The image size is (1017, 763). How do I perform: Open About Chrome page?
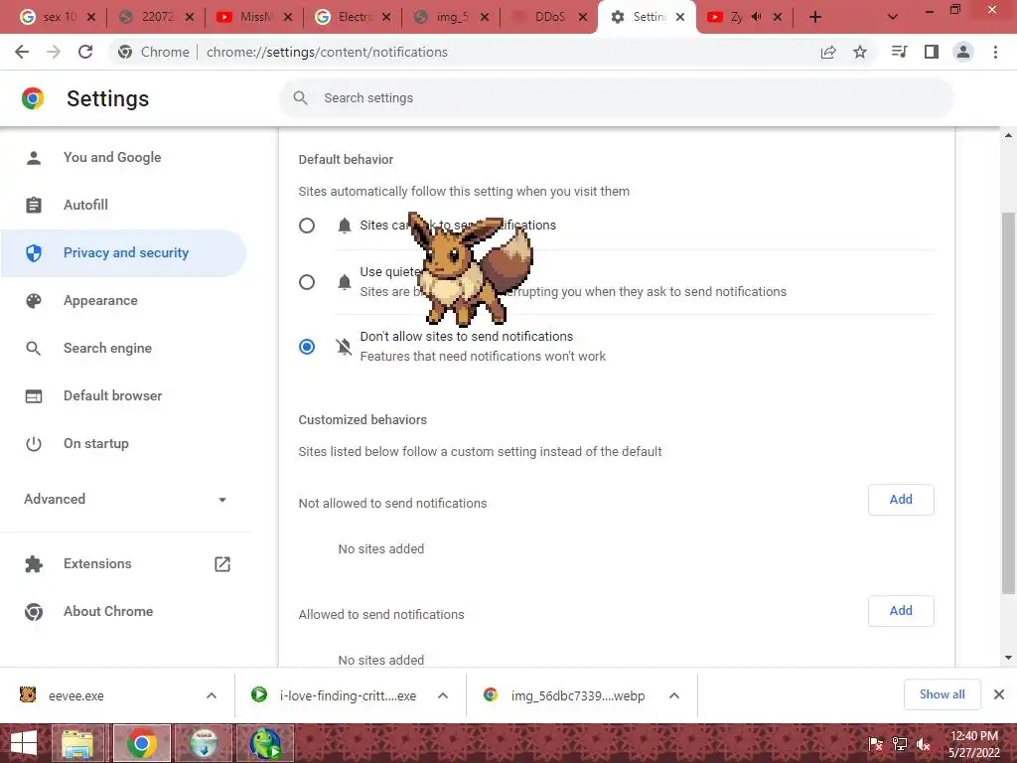click(x=123, y=611)
